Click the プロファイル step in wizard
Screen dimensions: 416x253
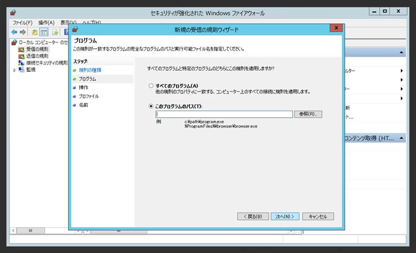pyautogui.click(x=89, y=96)
